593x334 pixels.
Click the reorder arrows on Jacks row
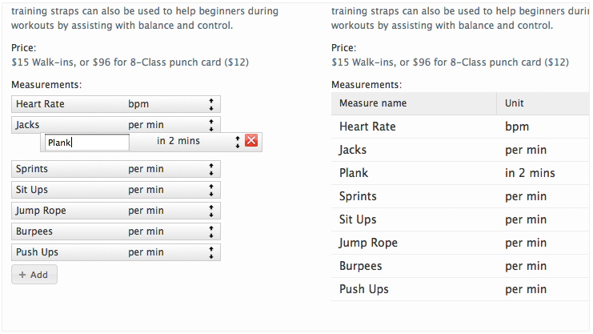coord(211,125)
